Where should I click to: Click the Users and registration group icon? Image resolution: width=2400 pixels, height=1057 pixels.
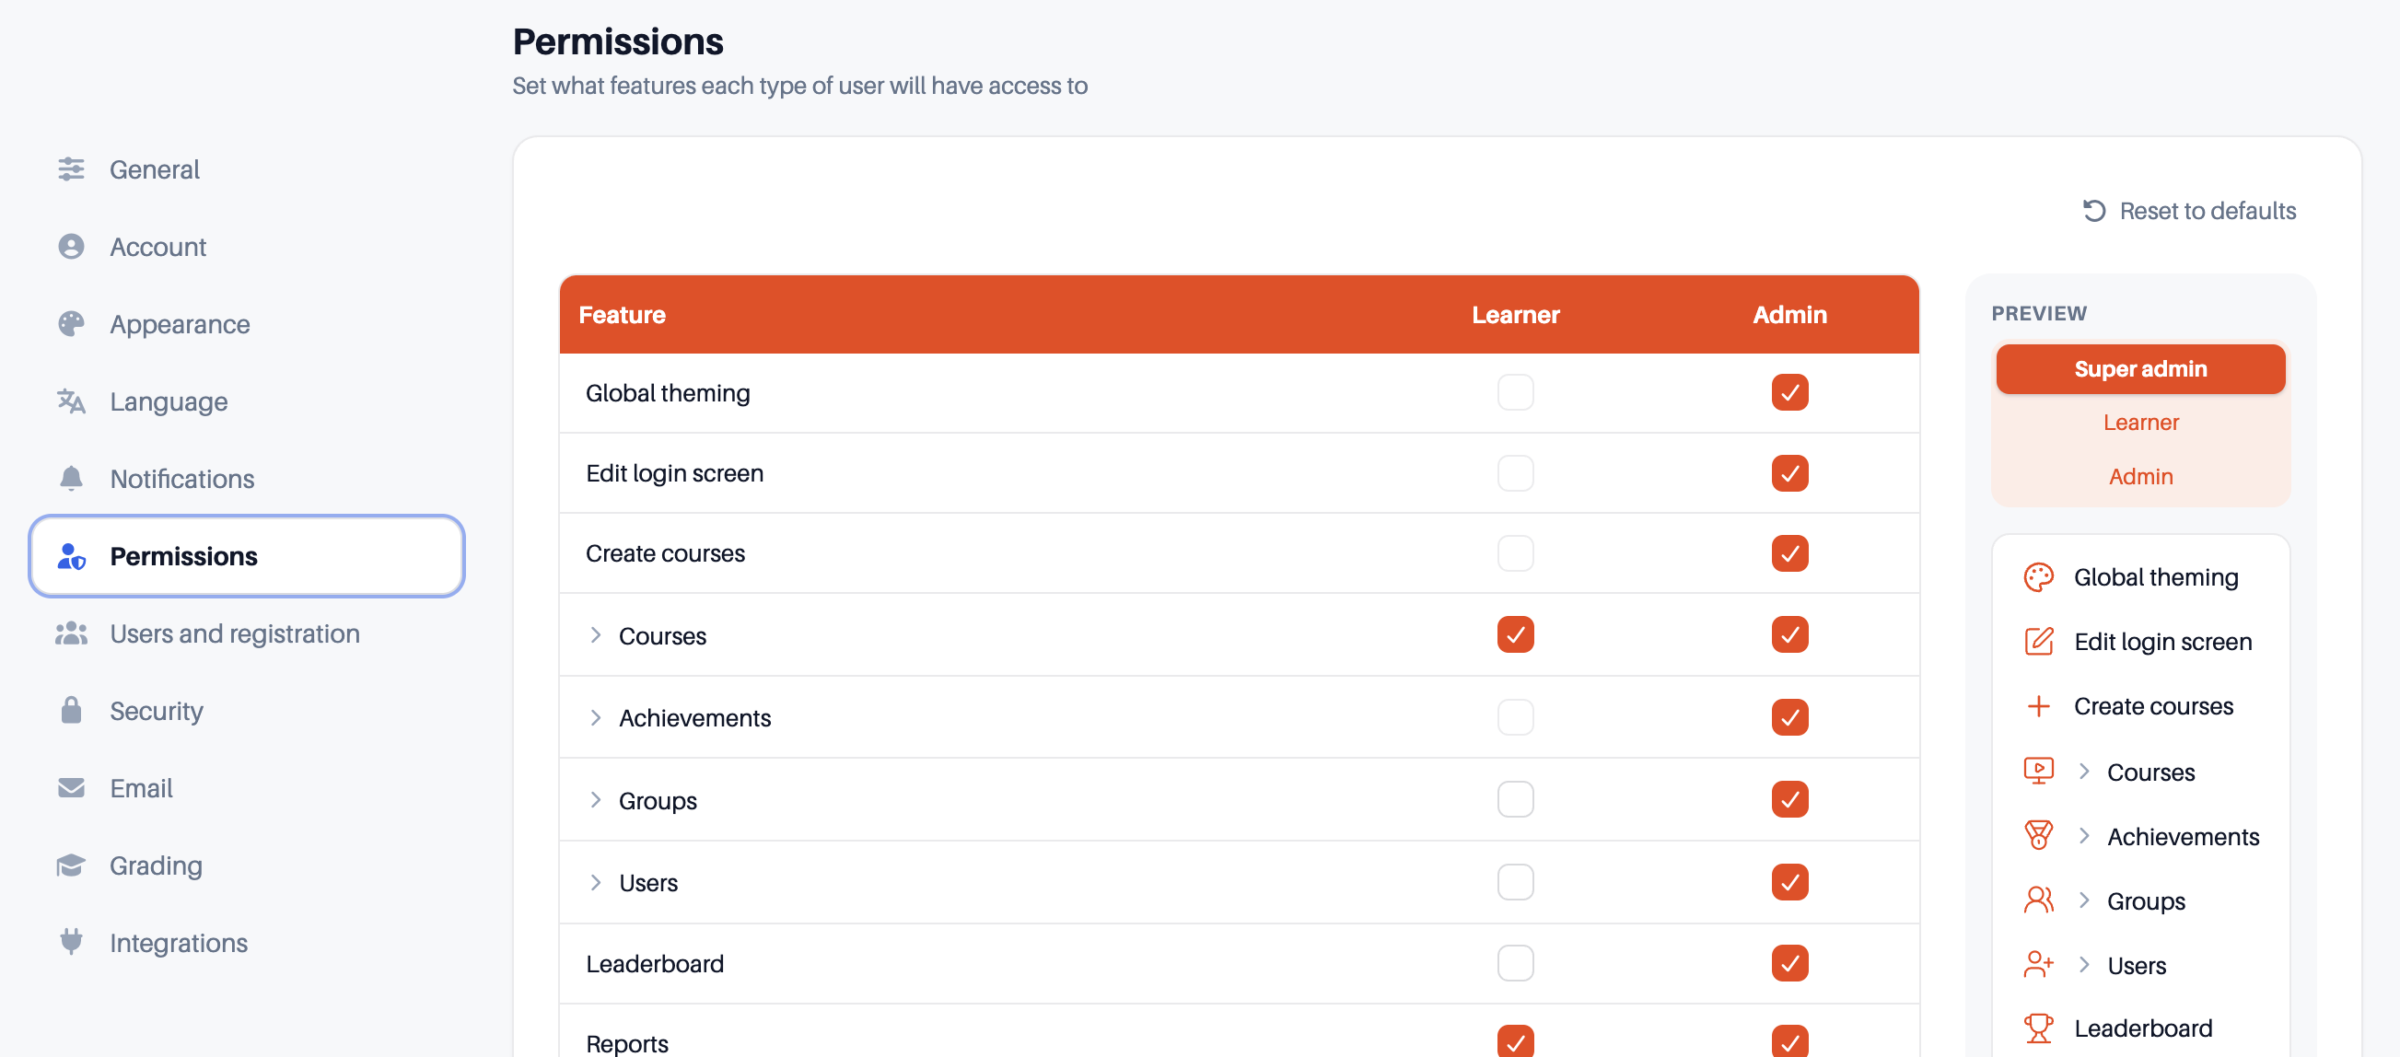(x=71, y=633)
